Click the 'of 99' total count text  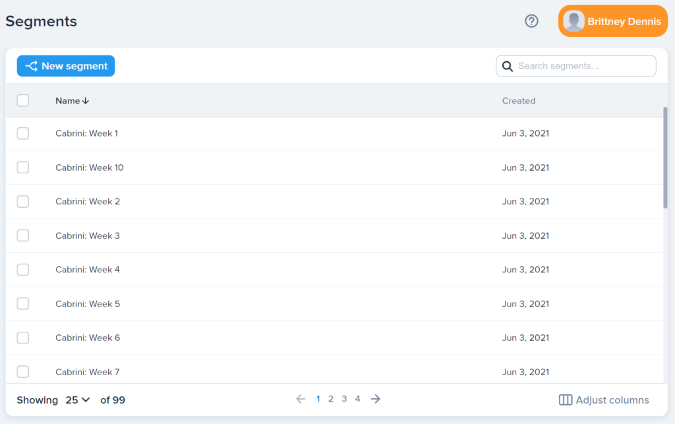113,400
